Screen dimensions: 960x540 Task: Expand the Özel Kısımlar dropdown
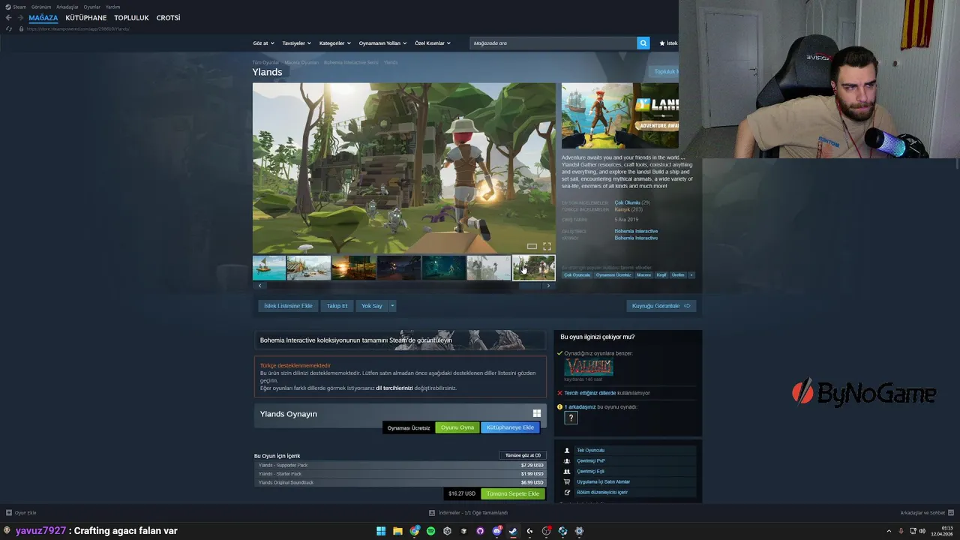coord(433,43)
